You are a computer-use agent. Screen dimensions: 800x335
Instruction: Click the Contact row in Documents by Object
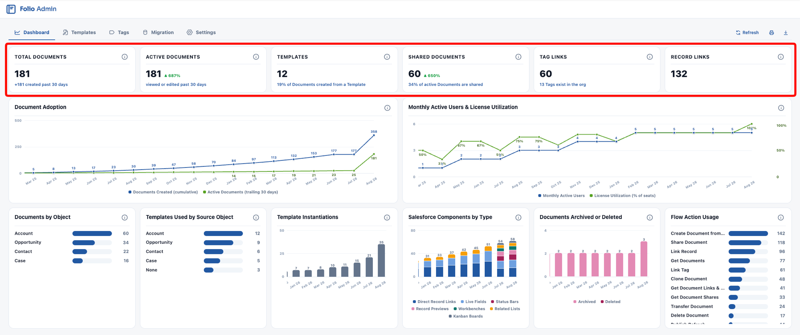tap(72, 252)
